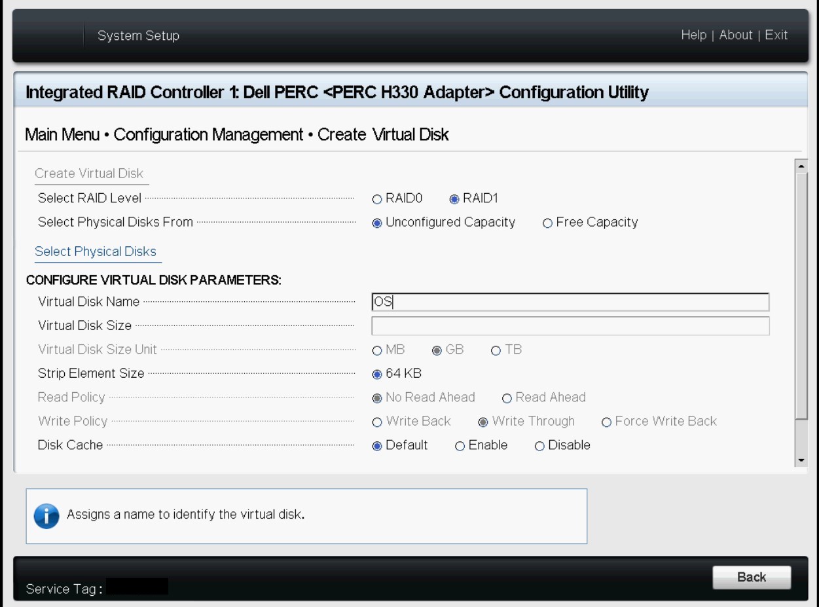Select Force Write Back policy
Screen dimensions: 819x607
tap(606, 422)
